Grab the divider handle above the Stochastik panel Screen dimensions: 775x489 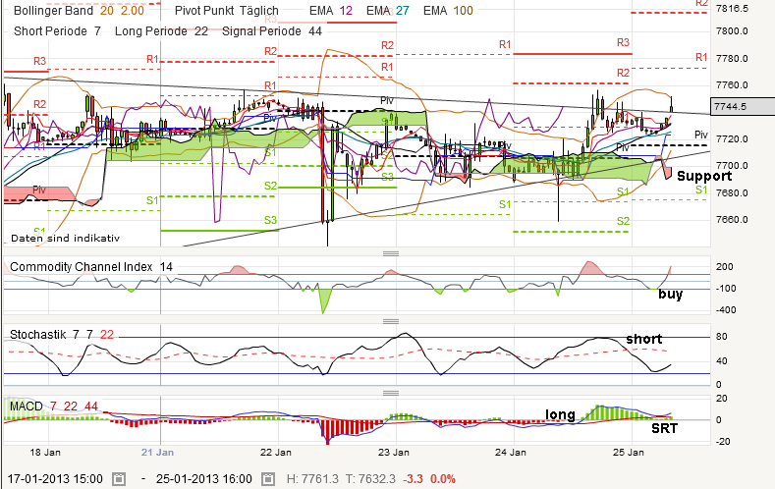(x=391, y=321)
